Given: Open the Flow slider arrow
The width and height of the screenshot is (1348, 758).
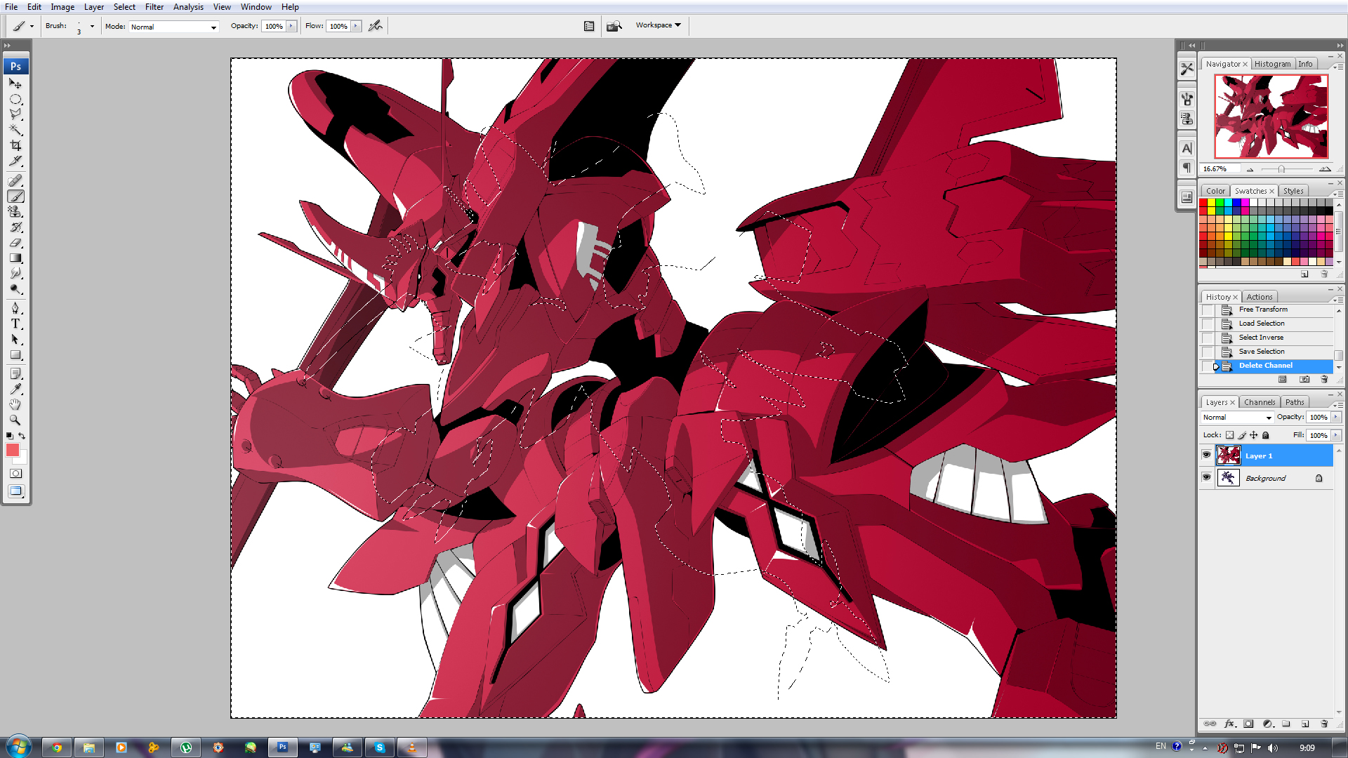Looking at the screenshot, I should (x=356, y=26).
